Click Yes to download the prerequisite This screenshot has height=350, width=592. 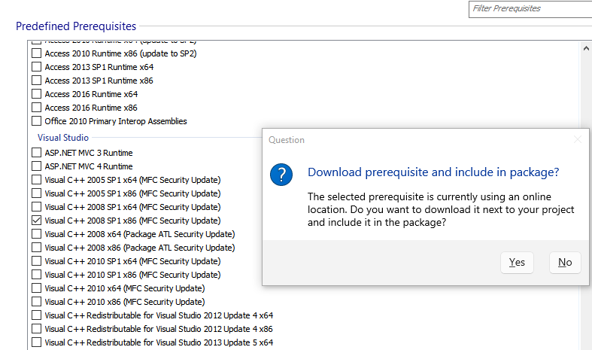(x=517, y=262)
